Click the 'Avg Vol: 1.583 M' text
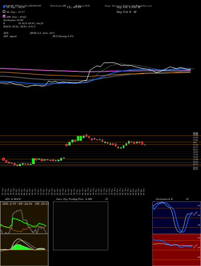This screenshot has width=201, height=266. (128, 7)
